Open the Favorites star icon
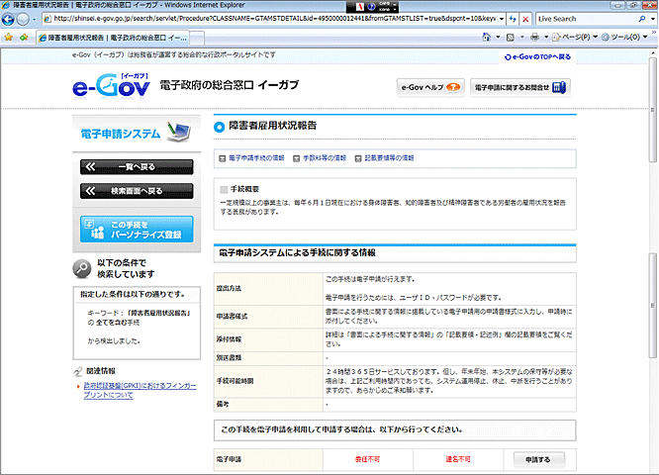Screen dimensions: 659x475 tap(8, 37)
